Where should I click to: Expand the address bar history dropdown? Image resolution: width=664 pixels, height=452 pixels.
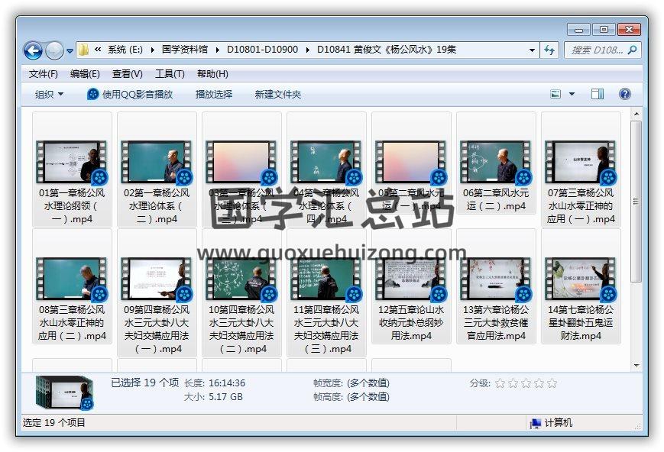(533, 50)
